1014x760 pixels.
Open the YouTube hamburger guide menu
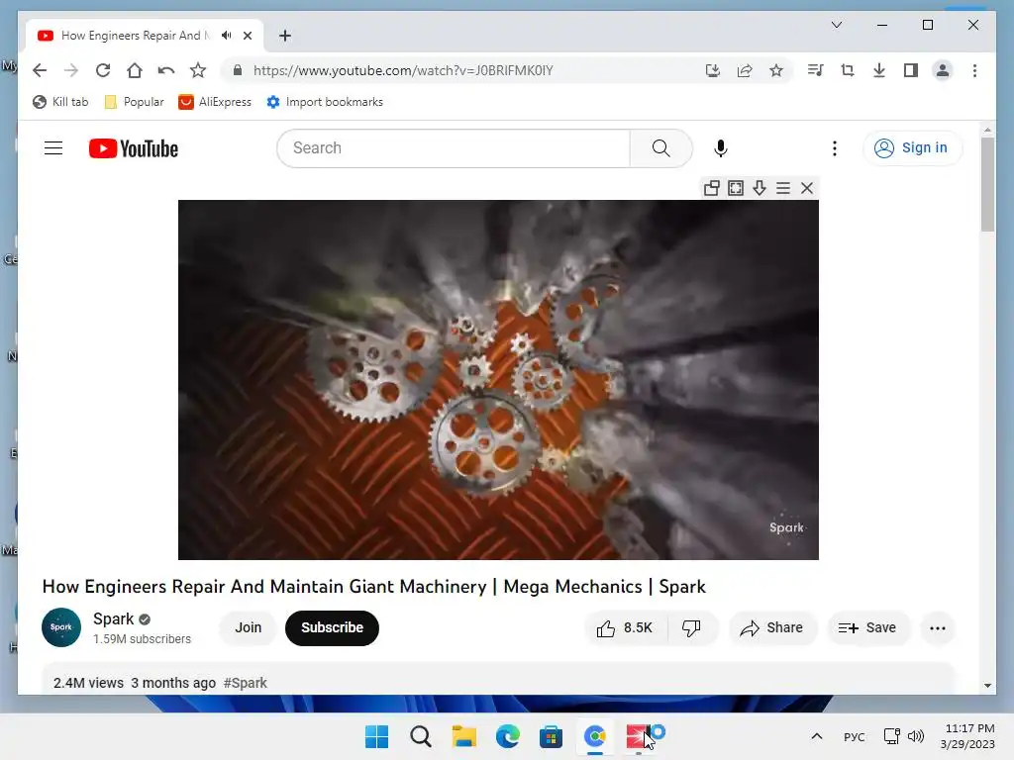(x=53, y=148)
